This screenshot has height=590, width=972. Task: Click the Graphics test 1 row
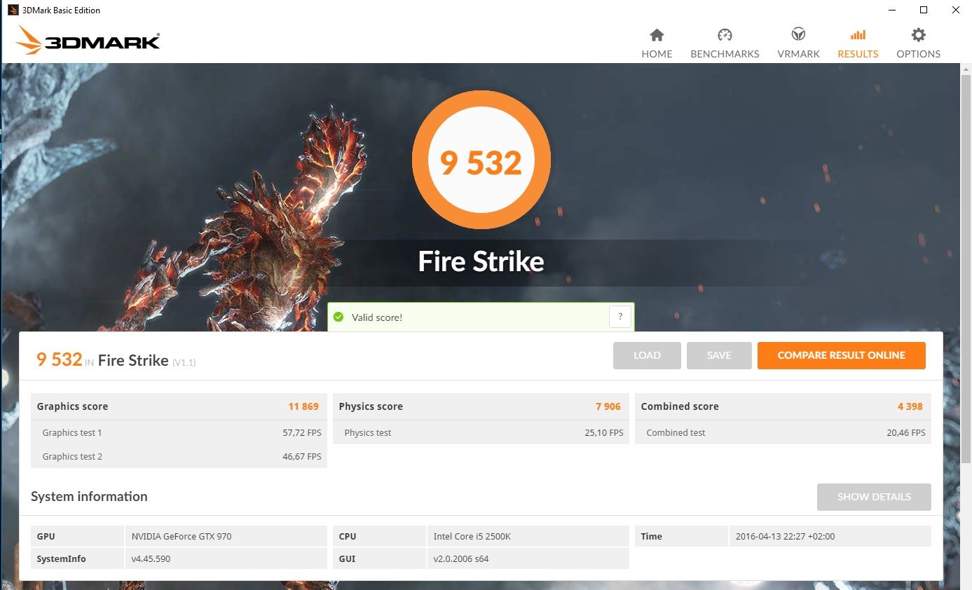[179, 432]
